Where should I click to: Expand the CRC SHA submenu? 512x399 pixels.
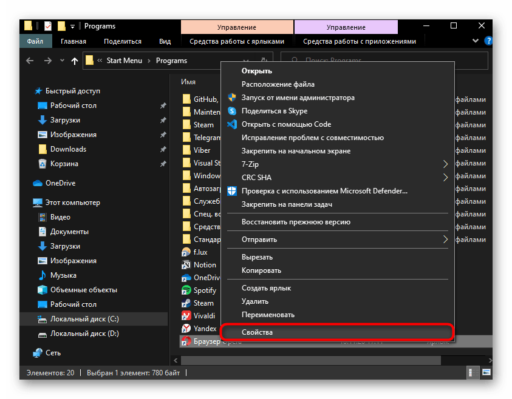click(445, 177)
